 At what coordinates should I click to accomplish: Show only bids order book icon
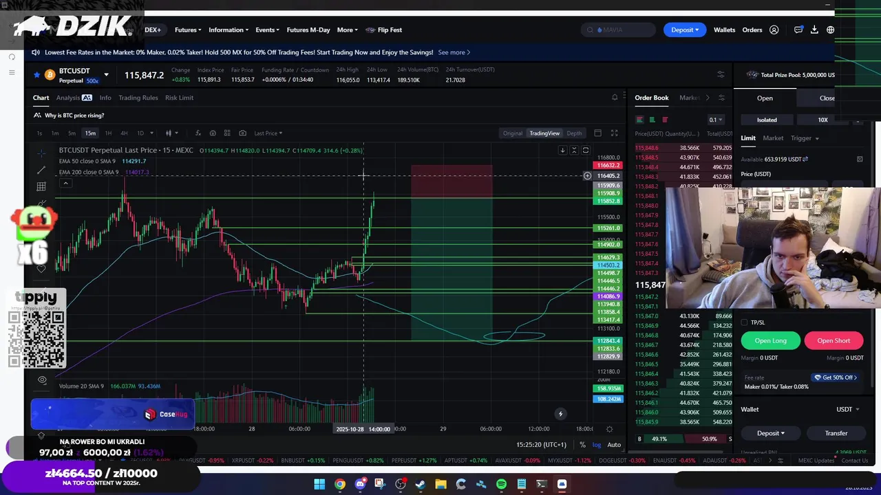pyautogui.click(x=652, y=120)
